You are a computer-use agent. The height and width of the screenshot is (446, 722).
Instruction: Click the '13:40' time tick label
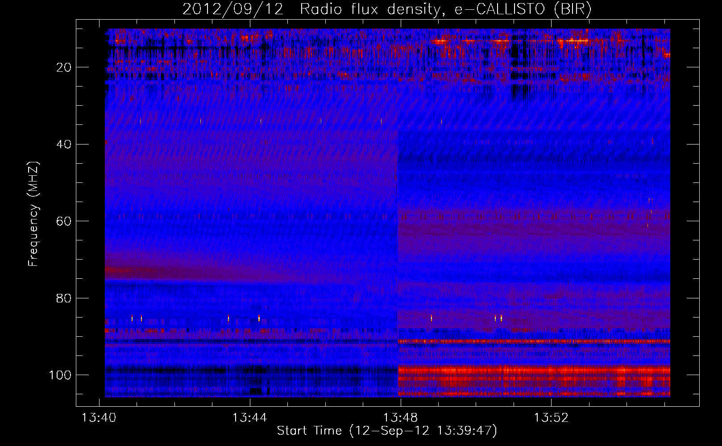[x=99, y=417]
